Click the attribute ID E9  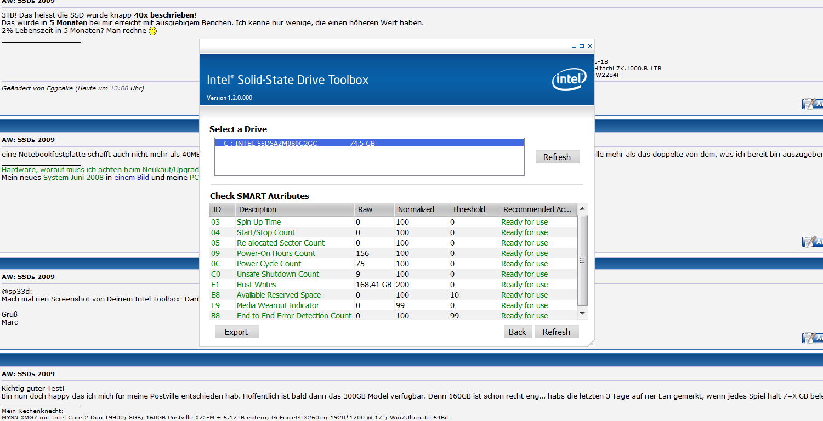(215, 305)
